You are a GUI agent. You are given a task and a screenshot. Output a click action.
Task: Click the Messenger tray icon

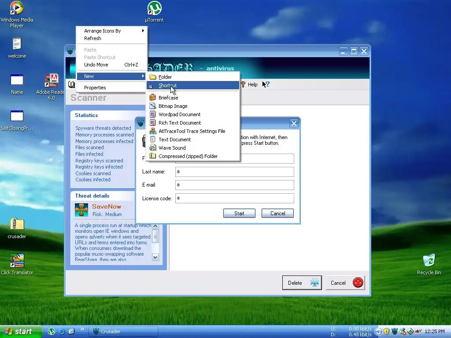(x=403, y=331)
